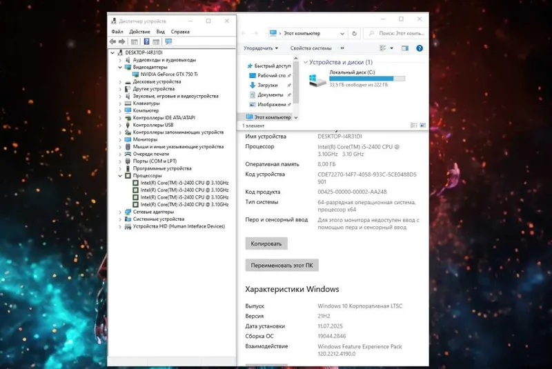
Task: Select Local Disk (C:) drive icon
Action: click(317, 80)
